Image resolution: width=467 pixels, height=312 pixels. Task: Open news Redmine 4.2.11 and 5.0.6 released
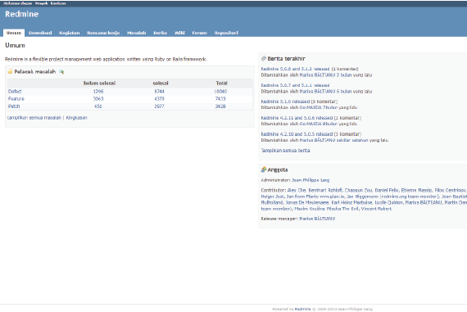point(297,118)
